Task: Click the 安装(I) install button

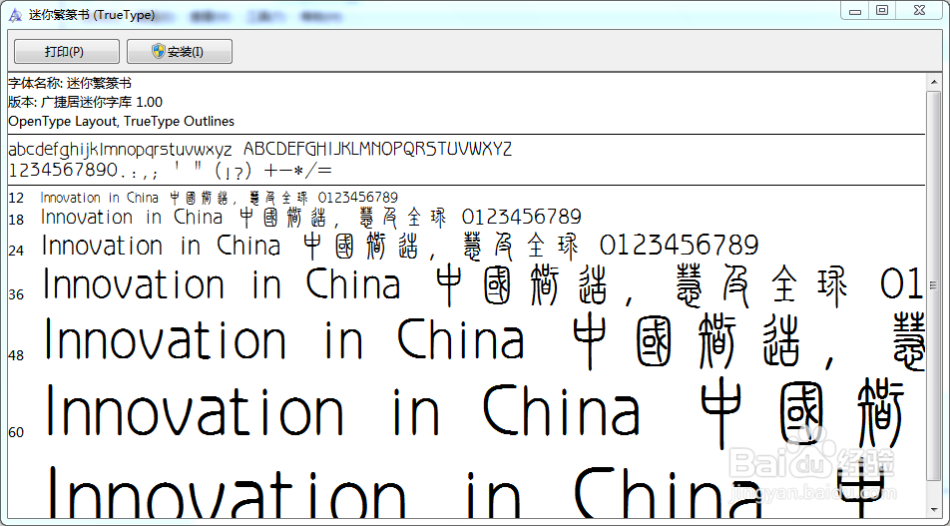Action: 180,52
